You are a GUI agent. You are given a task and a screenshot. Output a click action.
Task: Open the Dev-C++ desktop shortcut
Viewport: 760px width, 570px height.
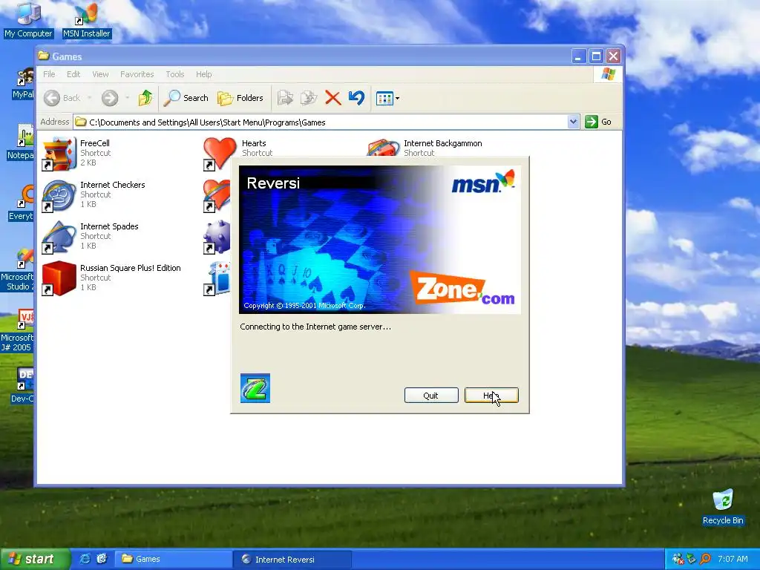[x=22, y=385]
